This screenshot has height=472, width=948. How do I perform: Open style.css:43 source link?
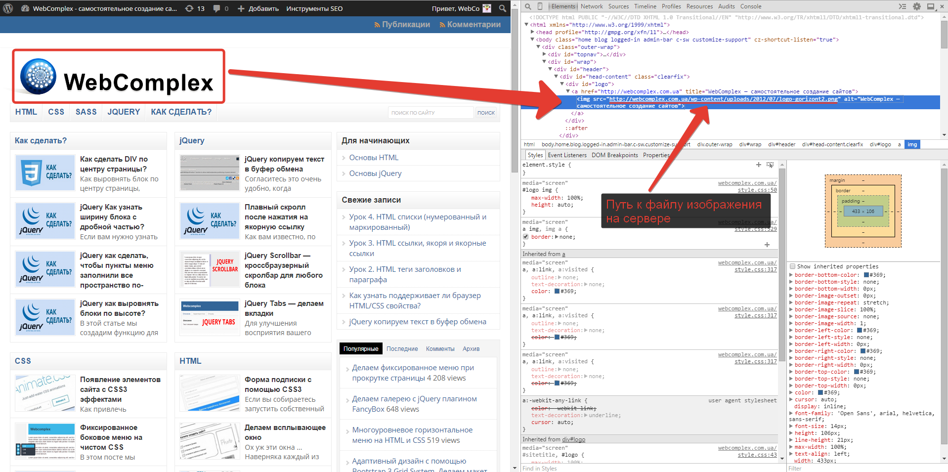point(757,455)
